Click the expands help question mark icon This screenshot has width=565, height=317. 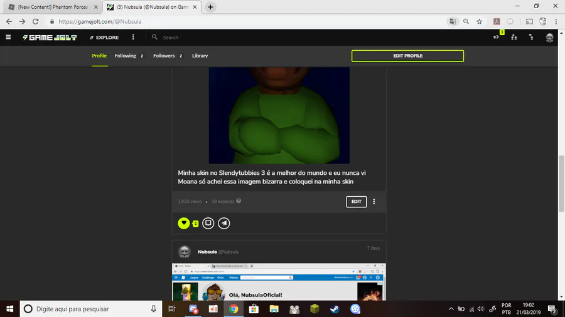pos(239,201)
